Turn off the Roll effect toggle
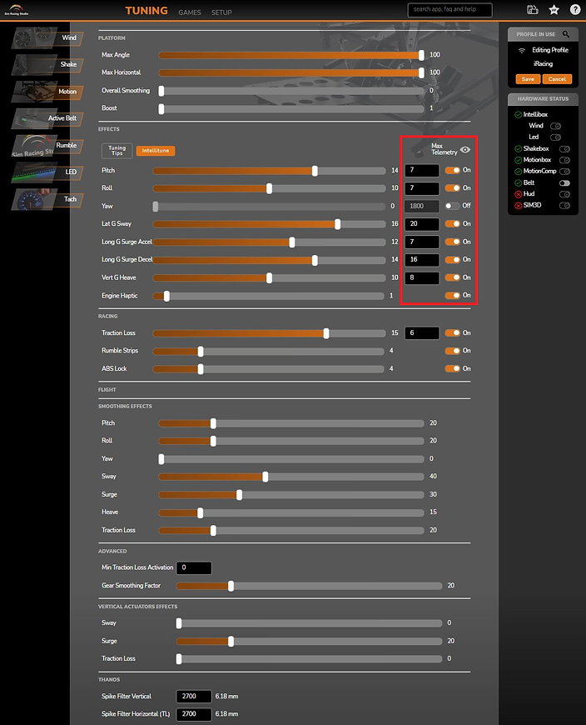586x725 pixels. point(453,188)
